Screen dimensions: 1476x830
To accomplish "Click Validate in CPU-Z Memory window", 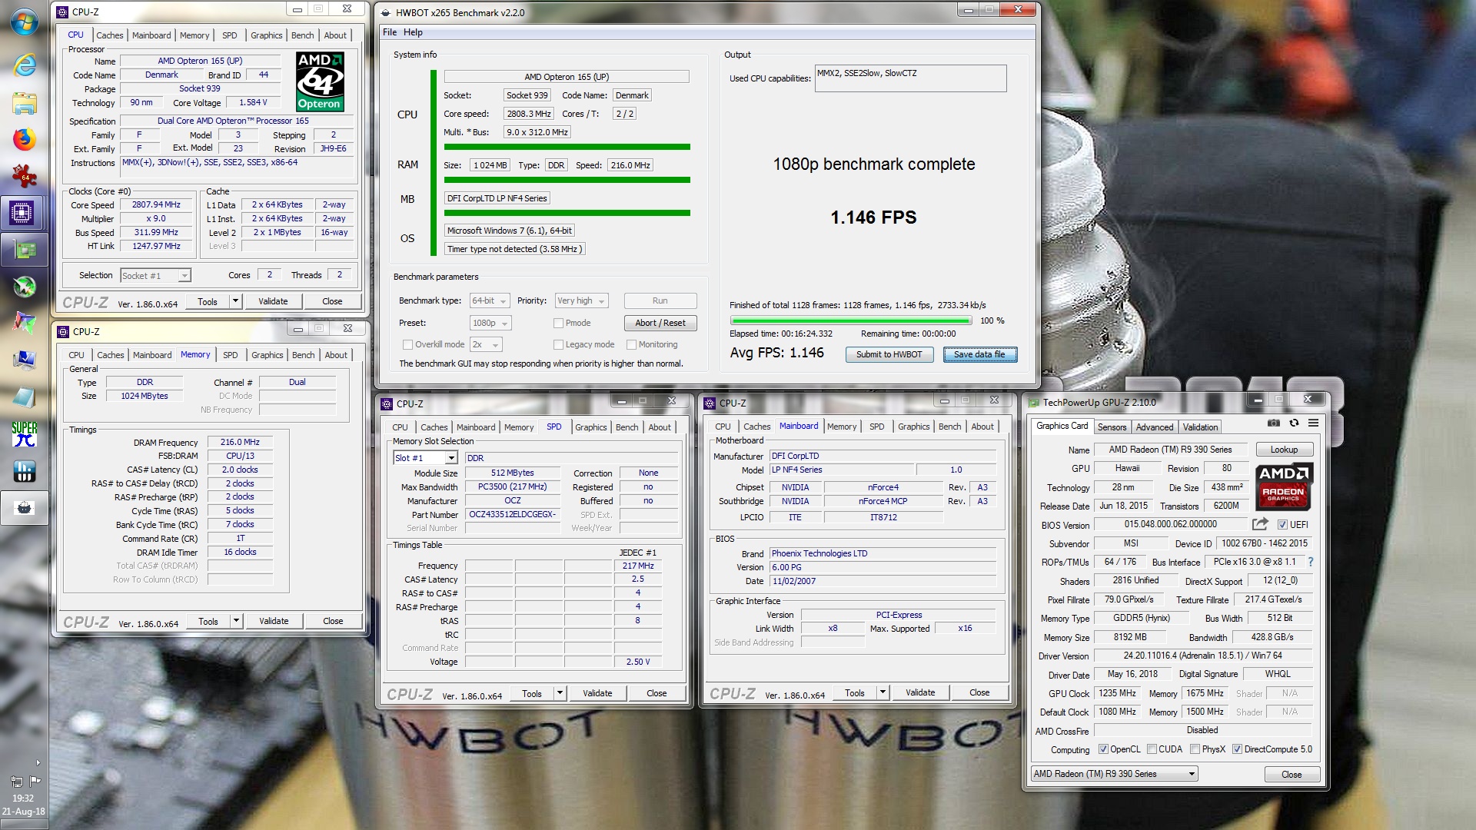I will [x=274, y=621].
